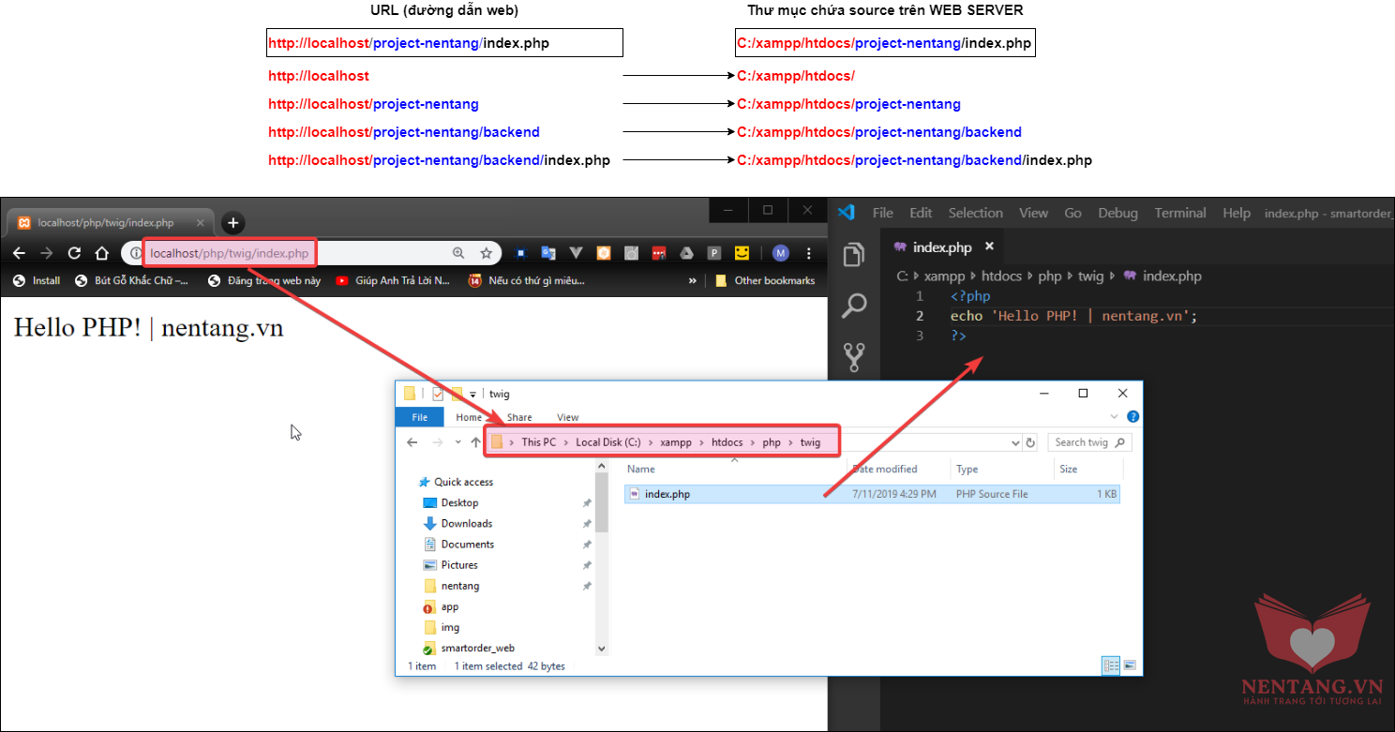Open the VS Code Explorer icon
1395x732 pixels.
(854, 254)
